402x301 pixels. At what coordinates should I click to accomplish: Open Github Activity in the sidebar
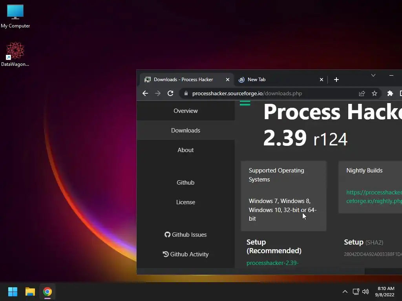coord(186,254)
